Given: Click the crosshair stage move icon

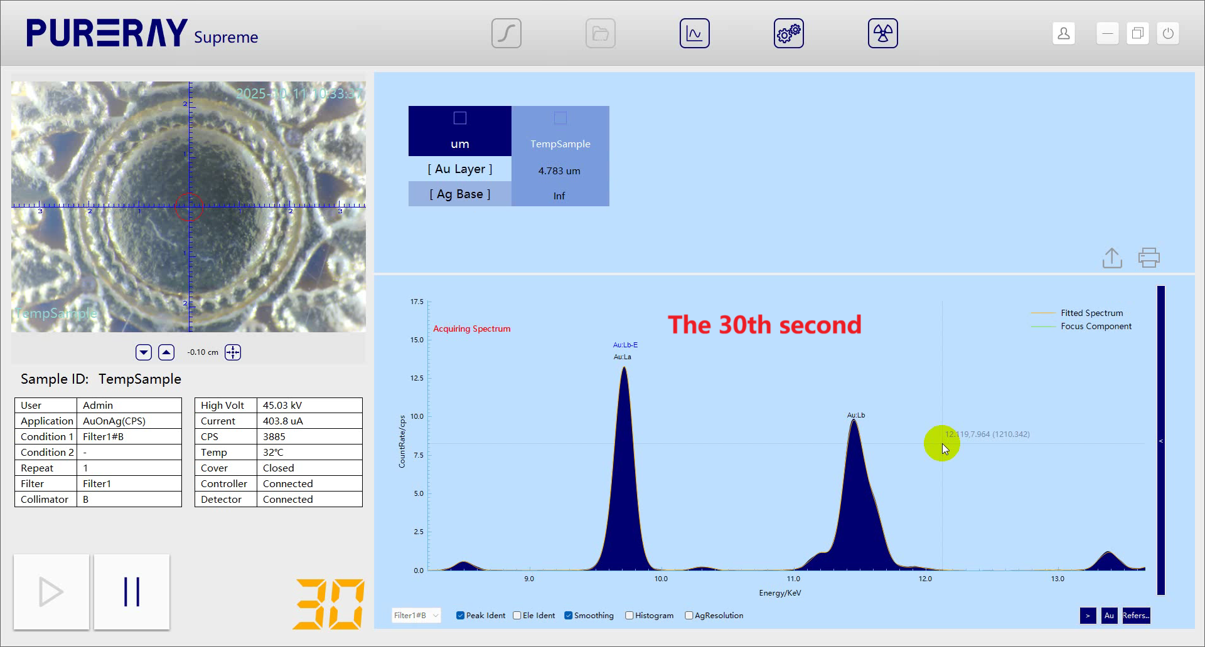Looking at the screenshot, I should pos(233,352).
